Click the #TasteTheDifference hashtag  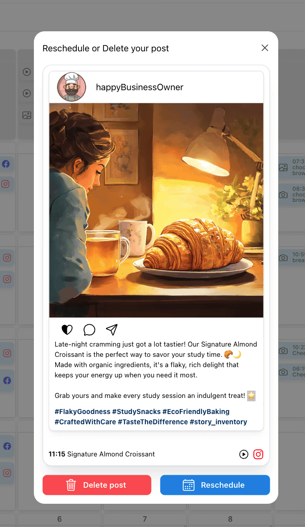click(x=152, y=422)
